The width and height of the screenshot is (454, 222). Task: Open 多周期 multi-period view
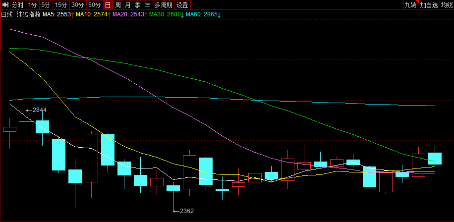(163, 5)
